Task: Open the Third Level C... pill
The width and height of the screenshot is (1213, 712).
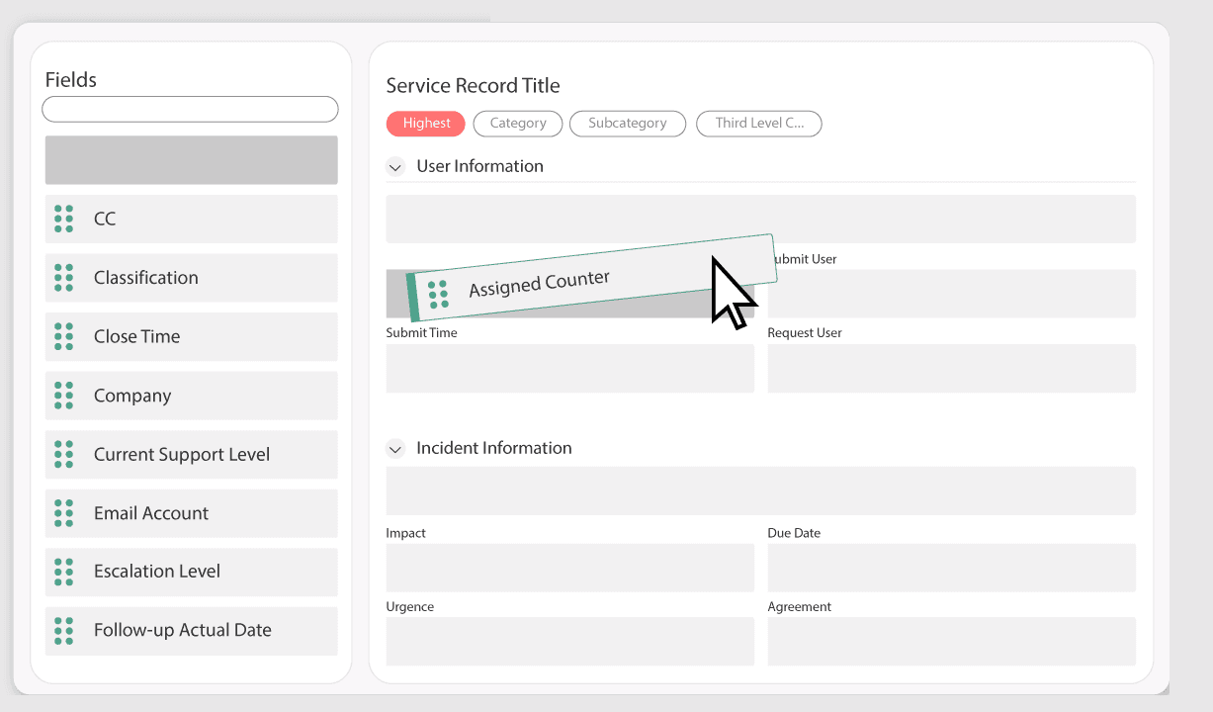Action: (759, 124)
